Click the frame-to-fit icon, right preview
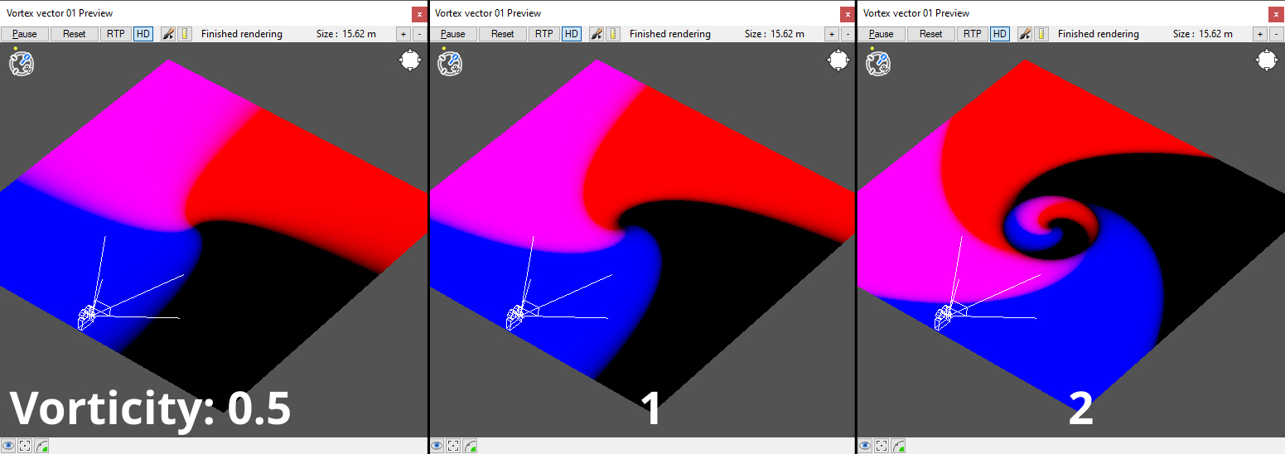This screenshot has height=454, width=1285. point(882,446)
